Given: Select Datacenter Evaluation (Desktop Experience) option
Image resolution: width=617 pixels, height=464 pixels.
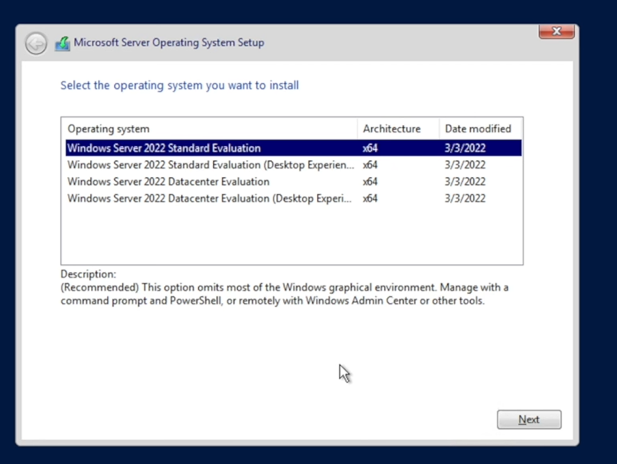Looking at the screenshot, I should click(x=294, y=199).
